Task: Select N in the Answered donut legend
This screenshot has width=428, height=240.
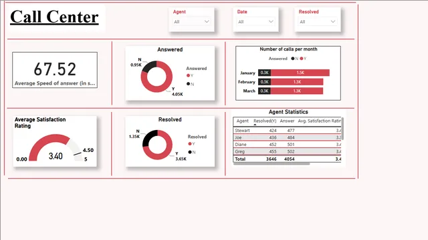Action: (x=190, y=84)
